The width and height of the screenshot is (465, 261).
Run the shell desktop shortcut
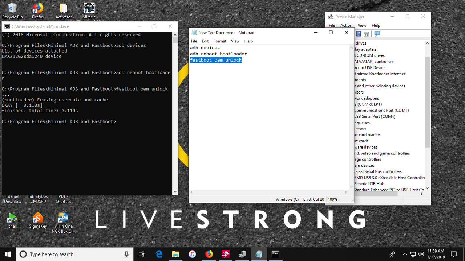12,220
